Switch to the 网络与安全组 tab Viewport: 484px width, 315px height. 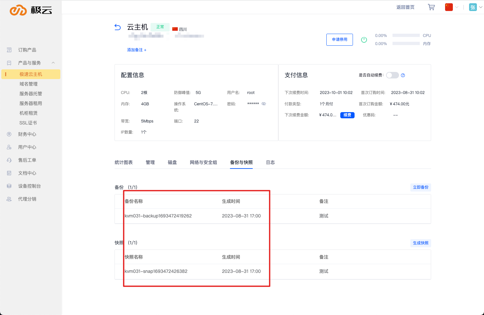click(203, 162)
